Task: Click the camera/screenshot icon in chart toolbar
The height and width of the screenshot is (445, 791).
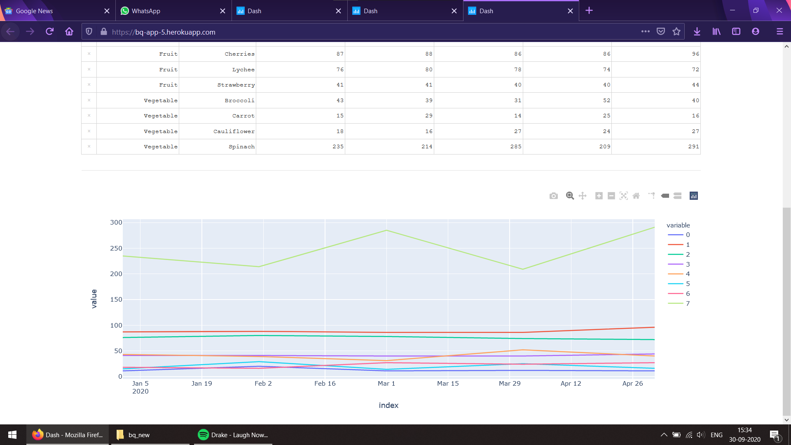Action: (554, 196)
